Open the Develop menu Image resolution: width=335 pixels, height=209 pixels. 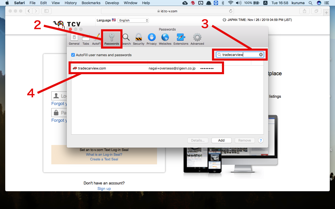point(112,3)
